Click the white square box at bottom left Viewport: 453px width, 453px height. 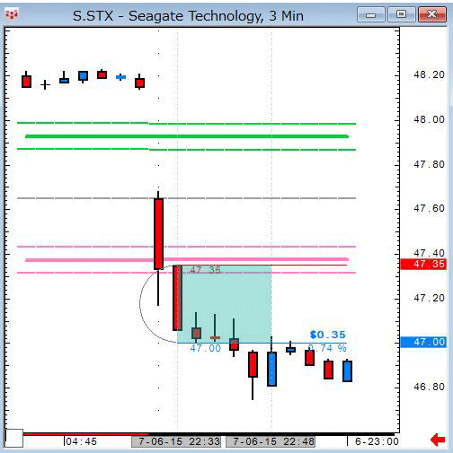tap(14, 438)
